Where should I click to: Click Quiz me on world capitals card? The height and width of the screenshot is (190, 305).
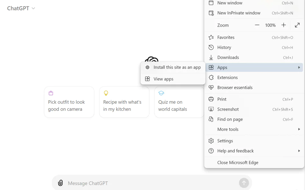pyautogui.click(x=179, y=102)
